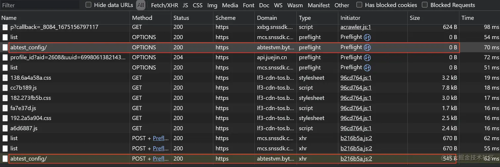Select the fa7e37d.js request name
500x167 pixels.
click(23, 108)
